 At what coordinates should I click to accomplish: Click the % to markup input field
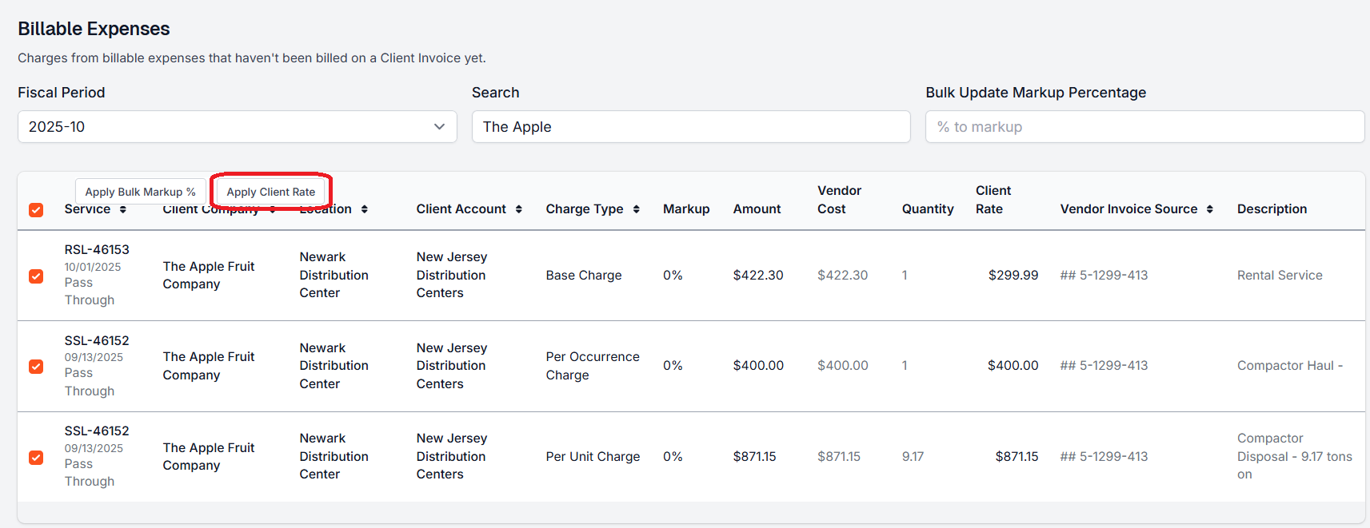coord(1144,127)
